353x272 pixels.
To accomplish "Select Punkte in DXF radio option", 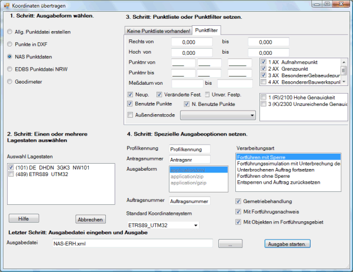I will click(9, 44).
